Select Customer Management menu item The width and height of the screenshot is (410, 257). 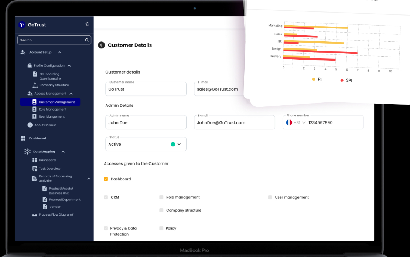(50, 102)
